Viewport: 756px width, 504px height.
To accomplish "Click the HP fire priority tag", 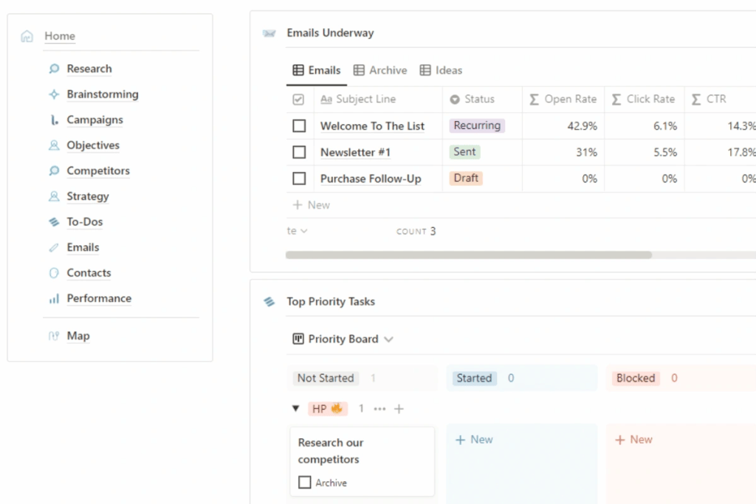I will pos(327,409).
